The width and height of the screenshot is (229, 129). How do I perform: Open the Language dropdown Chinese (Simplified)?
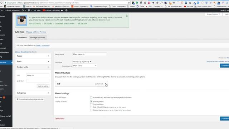click(82, 62)
